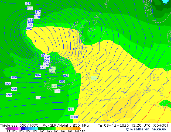171x132 pixels.
Task: Click legend value 127
Action: coord(28,131)
